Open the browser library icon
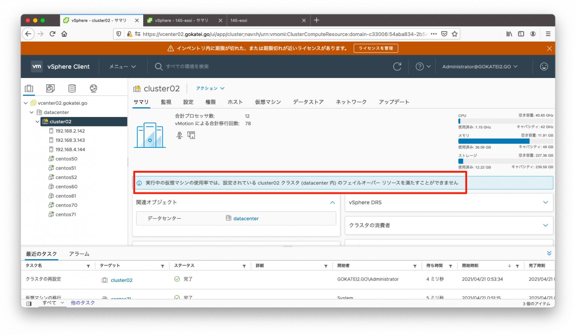 coord(509,34)
